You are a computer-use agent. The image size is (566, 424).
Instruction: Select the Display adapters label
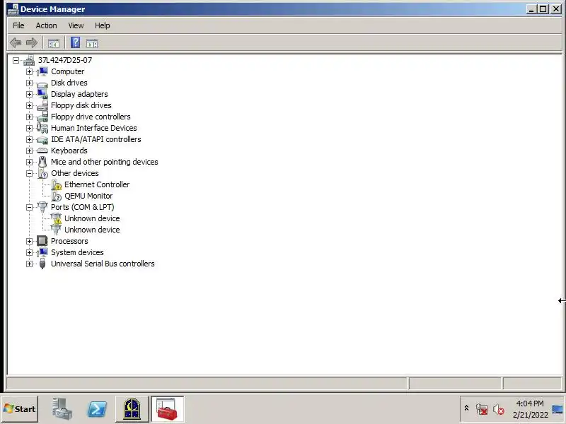pos(79,94)
